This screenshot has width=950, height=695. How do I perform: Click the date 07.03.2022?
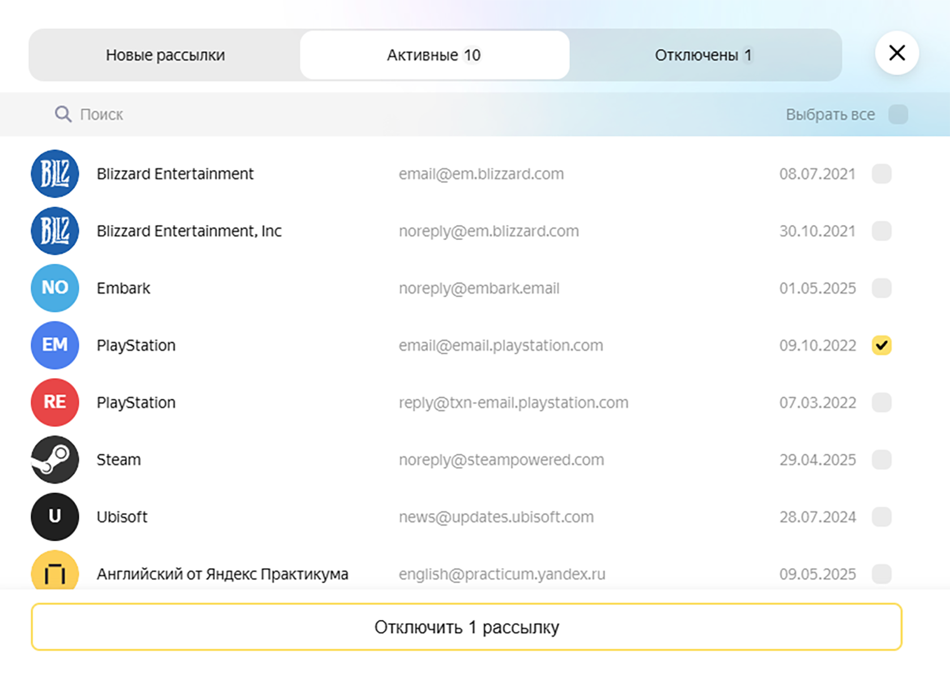817,402
